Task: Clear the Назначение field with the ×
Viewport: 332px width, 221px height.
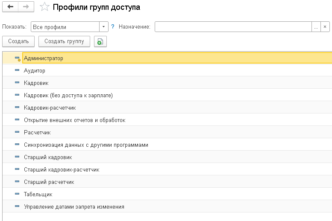Action: coord(325,27)
